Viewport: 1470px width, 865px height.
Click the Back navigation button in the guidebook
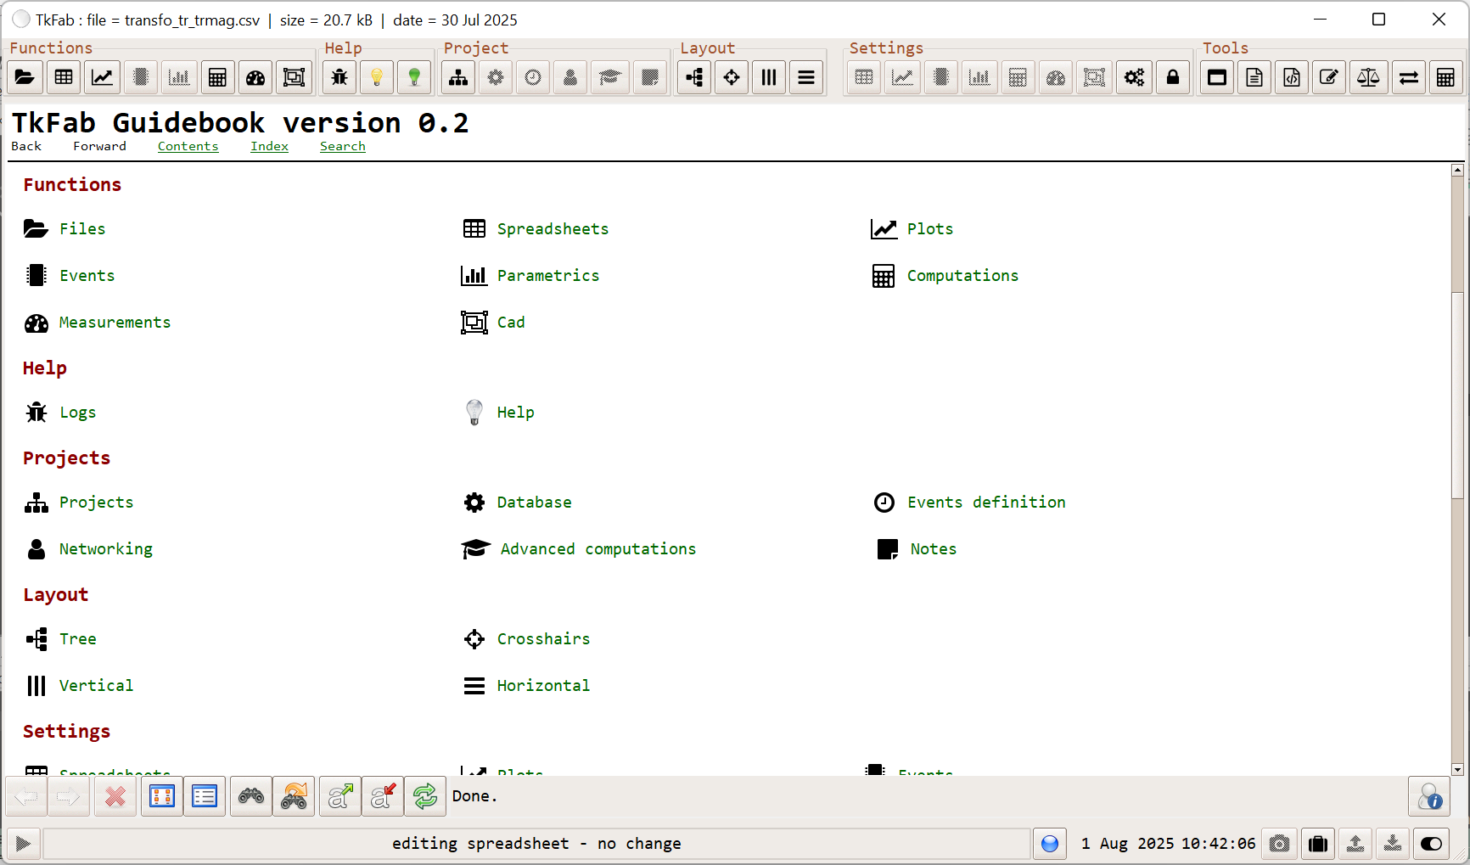[26, 145]
